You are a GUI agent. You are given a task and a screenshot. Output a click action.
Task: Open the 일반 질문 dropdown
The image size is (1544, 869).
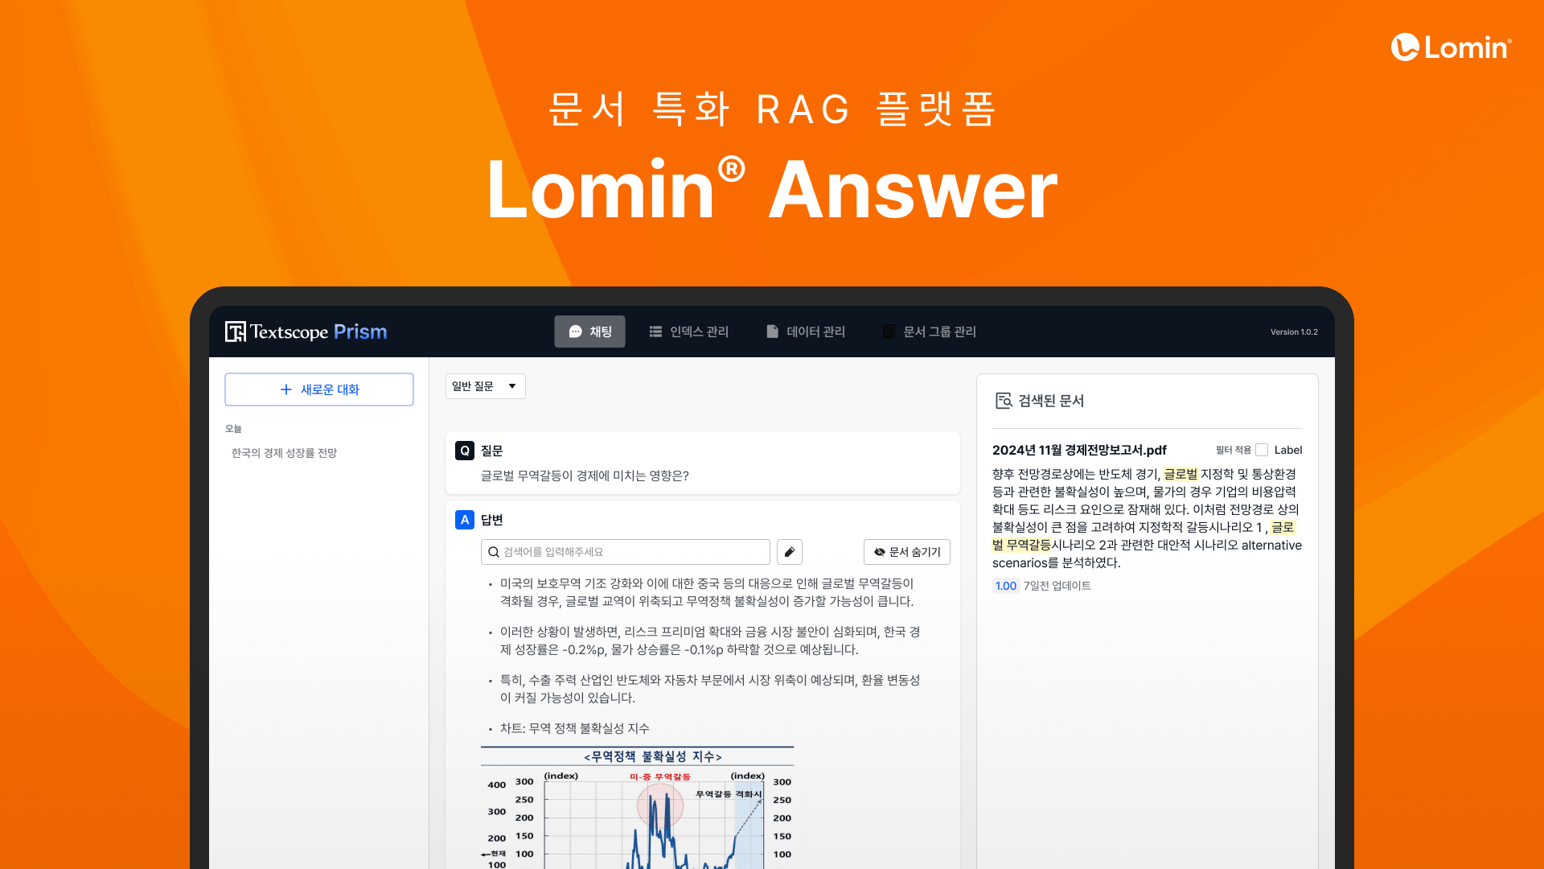coord(485,386)
